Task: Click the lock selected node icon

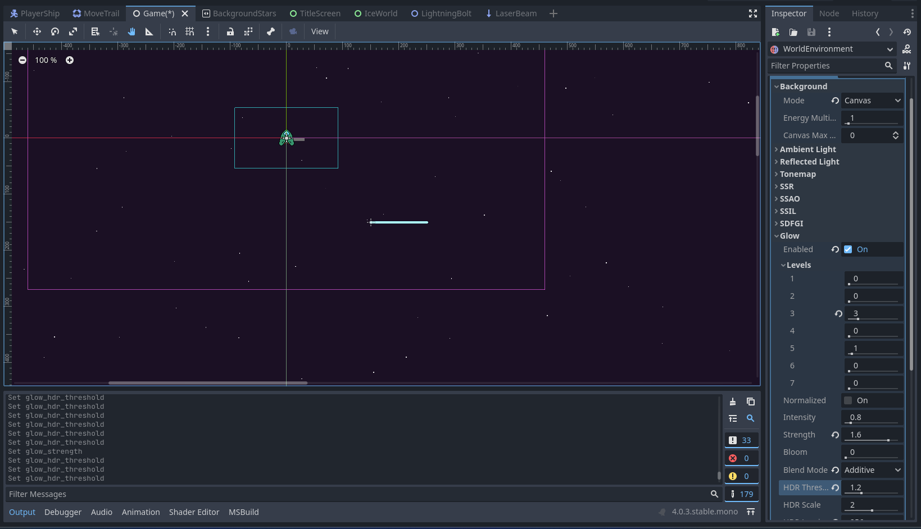Action: point(230,31)
